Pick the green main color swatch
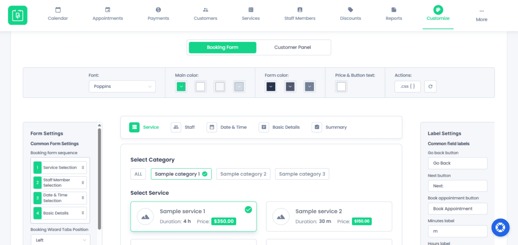This screenshot has height=245, width=518. [182, 87]
